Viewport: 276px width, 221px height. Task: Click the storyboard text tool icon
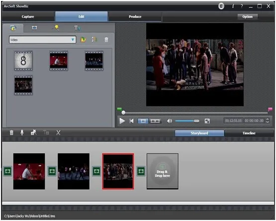tap(46, 132)
